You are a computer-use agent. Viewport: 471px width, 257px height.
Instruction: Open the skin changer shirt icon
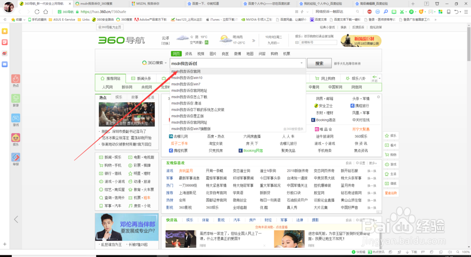(x=437, y=4)
